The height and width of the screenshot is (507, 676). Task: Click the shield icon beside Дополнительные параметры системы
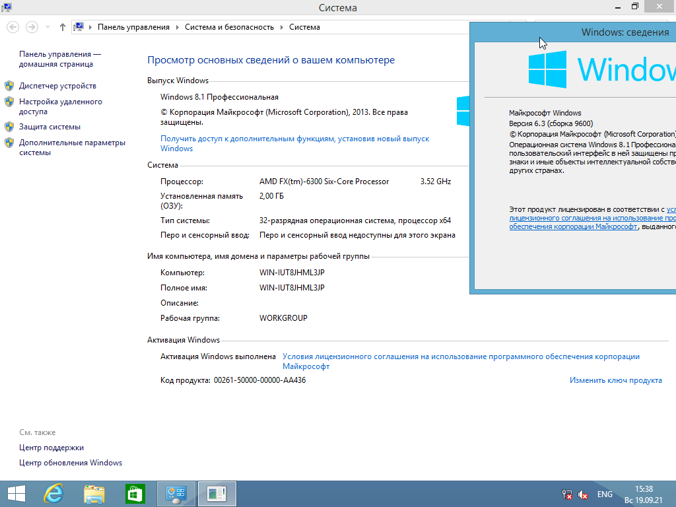(9, 143)
